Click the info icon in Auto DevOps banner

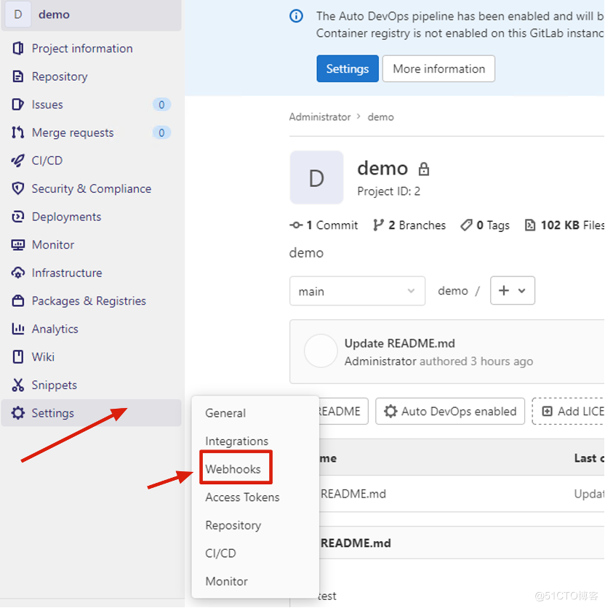[296, 16]
